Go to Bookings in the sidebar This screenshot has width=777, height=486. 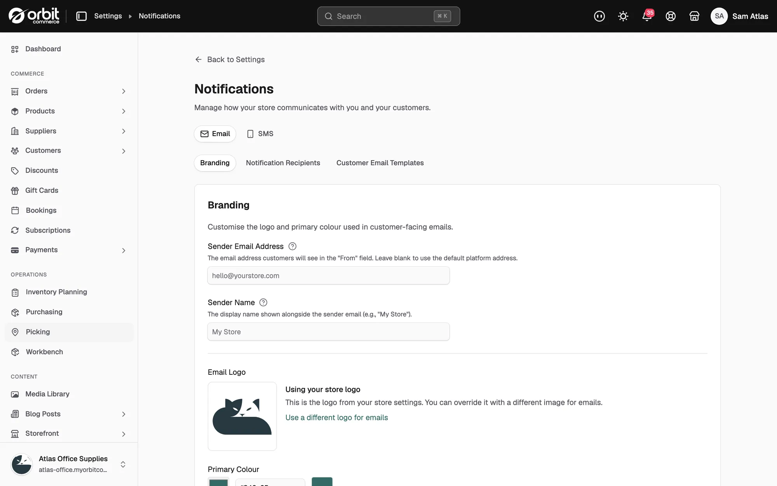click(x=69, y=210)
